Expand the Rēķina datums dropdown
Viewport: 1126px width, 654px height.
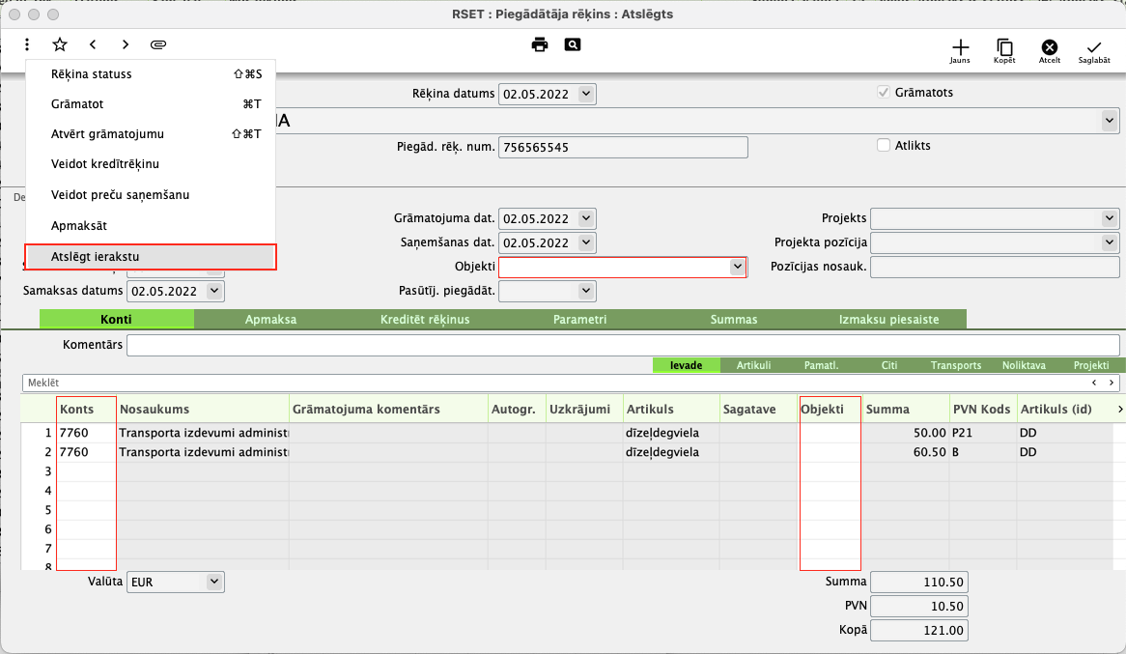pyautogui.click(x=586, y=95)
